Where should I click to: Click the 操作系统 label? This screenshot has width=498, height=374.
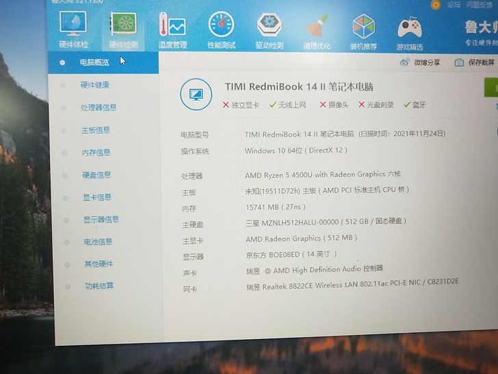point(195,151)
